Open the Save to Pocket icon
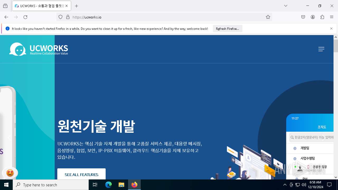This screenshot has height=190, width=338. (303, 17)
